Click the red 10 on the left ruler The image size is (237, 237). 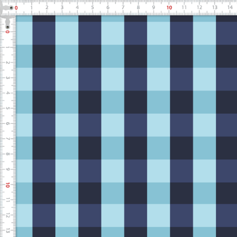(8, 185)
